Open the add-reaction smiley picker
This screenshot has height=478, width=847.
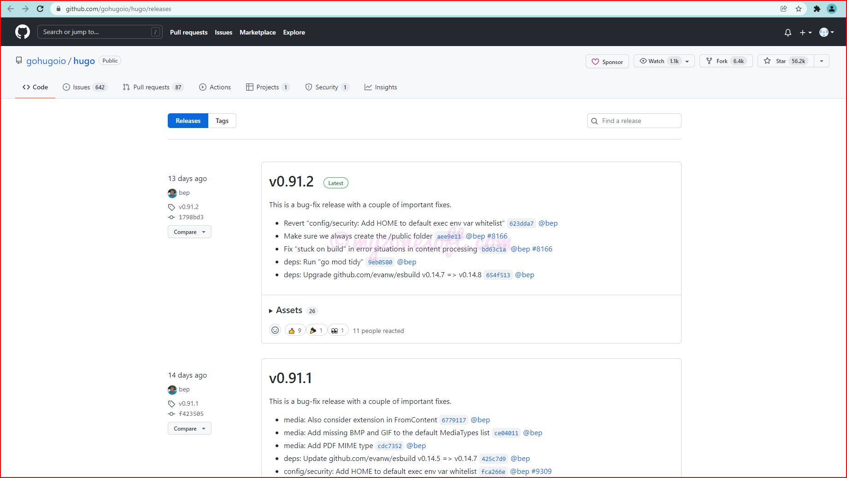point(275,330)
